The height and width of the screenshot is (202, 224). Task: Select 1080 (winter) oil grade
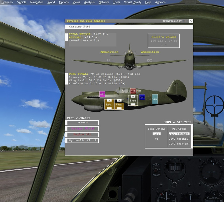coord(179,144)
